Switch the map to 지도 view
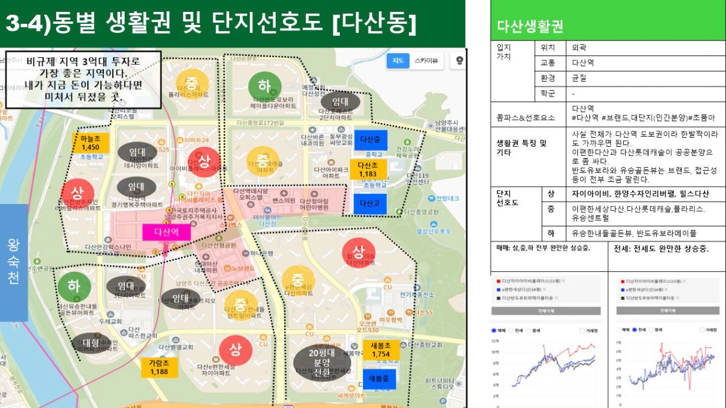The height and width of the screenshot is (408, 726). [398, 60]
